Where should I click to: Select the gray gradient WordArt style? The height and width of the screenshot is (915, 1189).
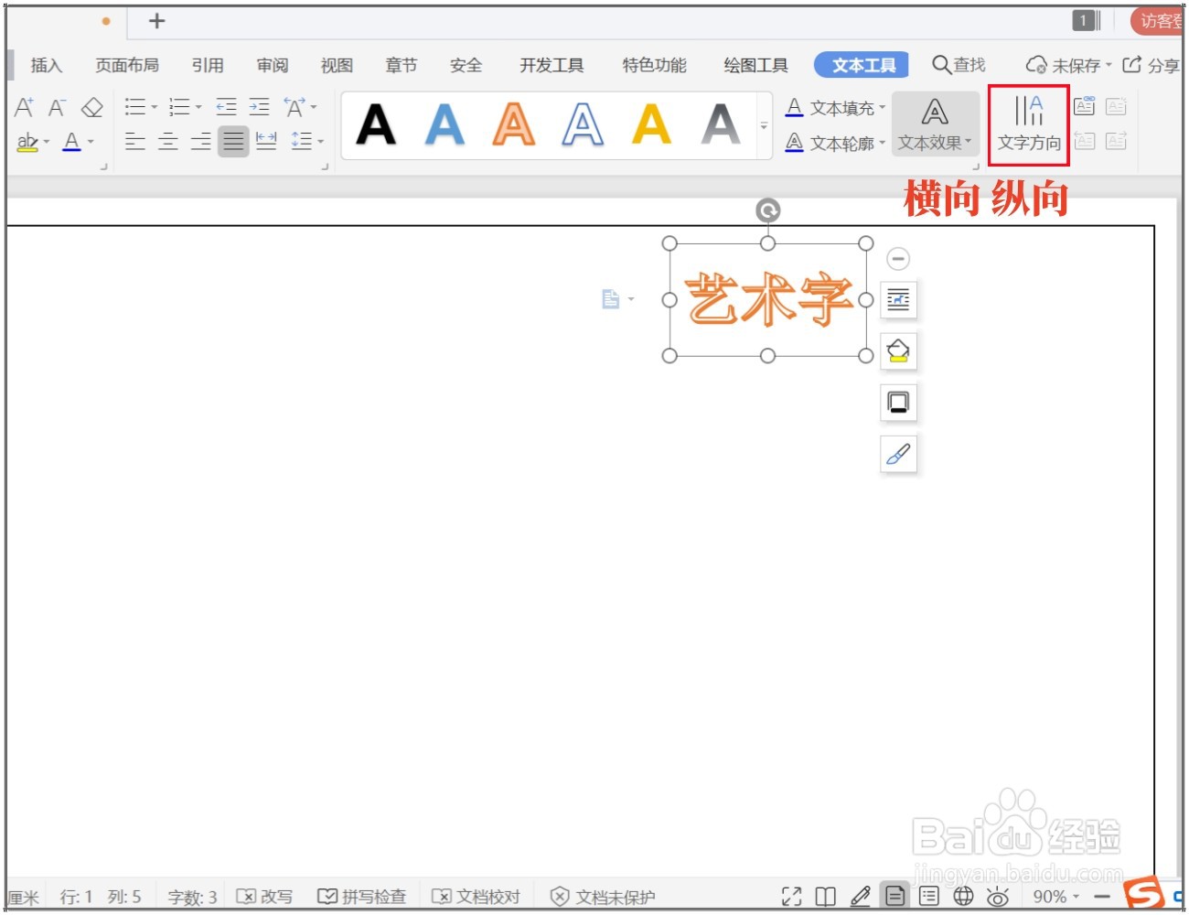pyautogui.click(x=721, y=125)
